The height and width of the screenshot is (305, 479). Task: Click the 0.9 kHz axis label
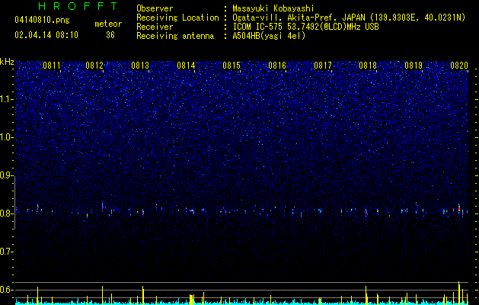(x=7, y=175)
